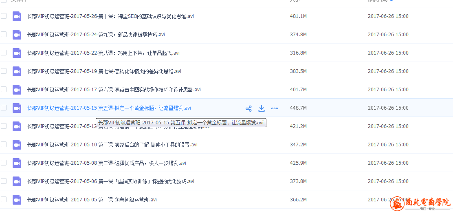
Task: Select checkbox of 第六课 高点击主图 file
Action: pos(4,89)
